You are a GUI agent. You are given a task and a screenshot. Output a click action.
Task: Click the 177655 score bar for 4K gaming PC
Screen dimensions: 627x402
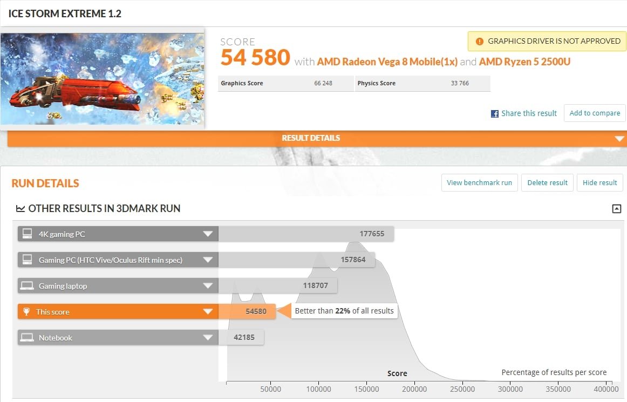(x=306, y=234)
